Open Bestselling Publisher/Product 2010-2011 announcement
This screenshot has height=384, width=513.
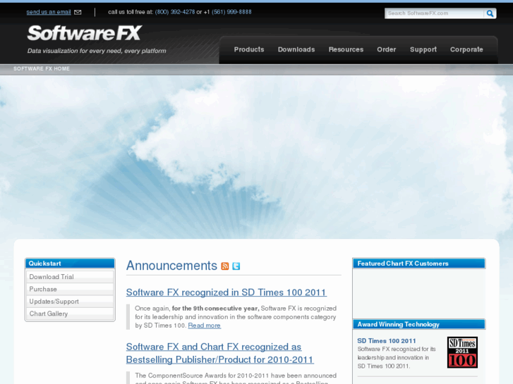220,353
